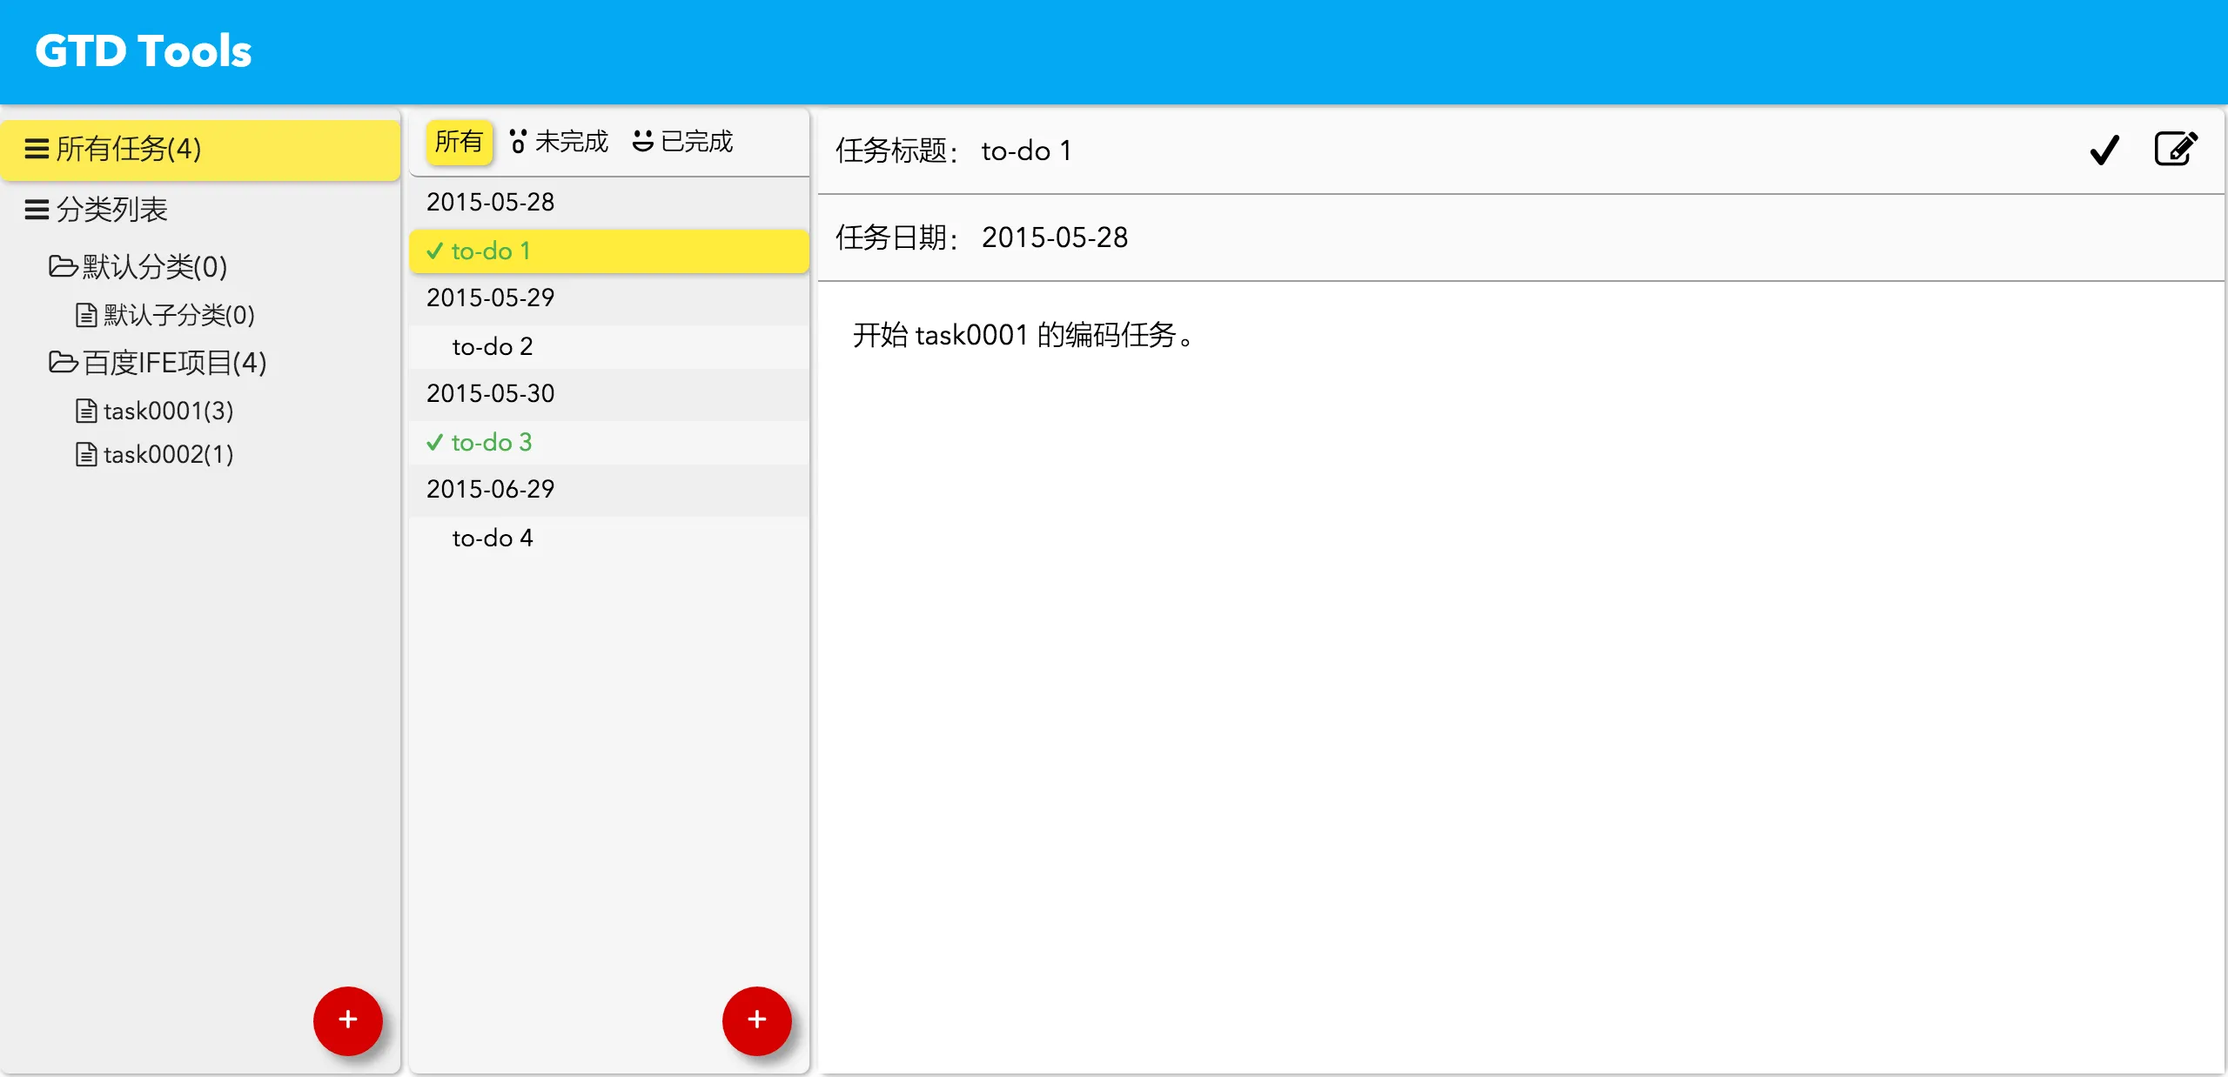
Task: Click the GTD Tools header title
Action: 144,51
